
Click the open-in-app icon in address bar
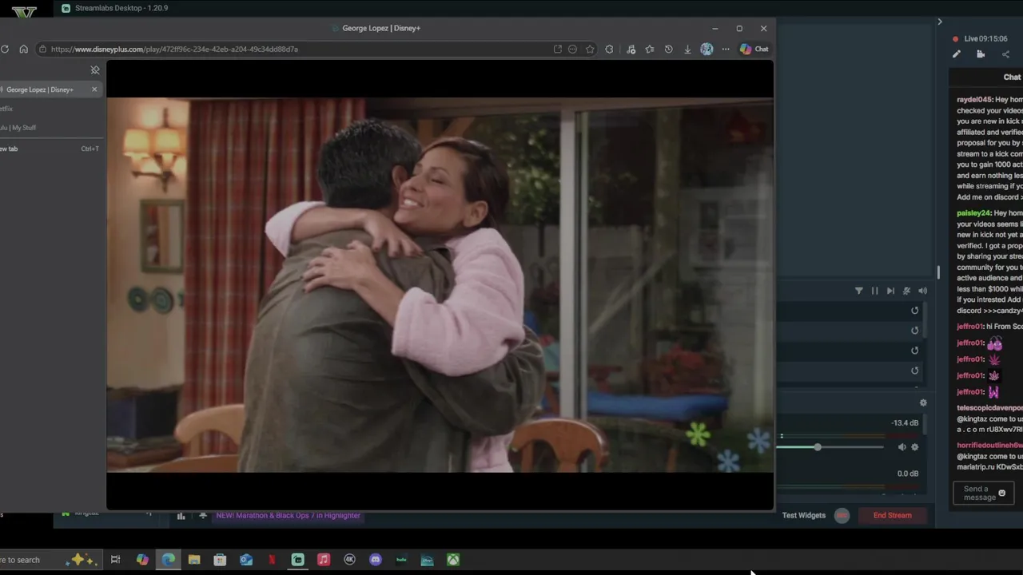pos(558,49)
